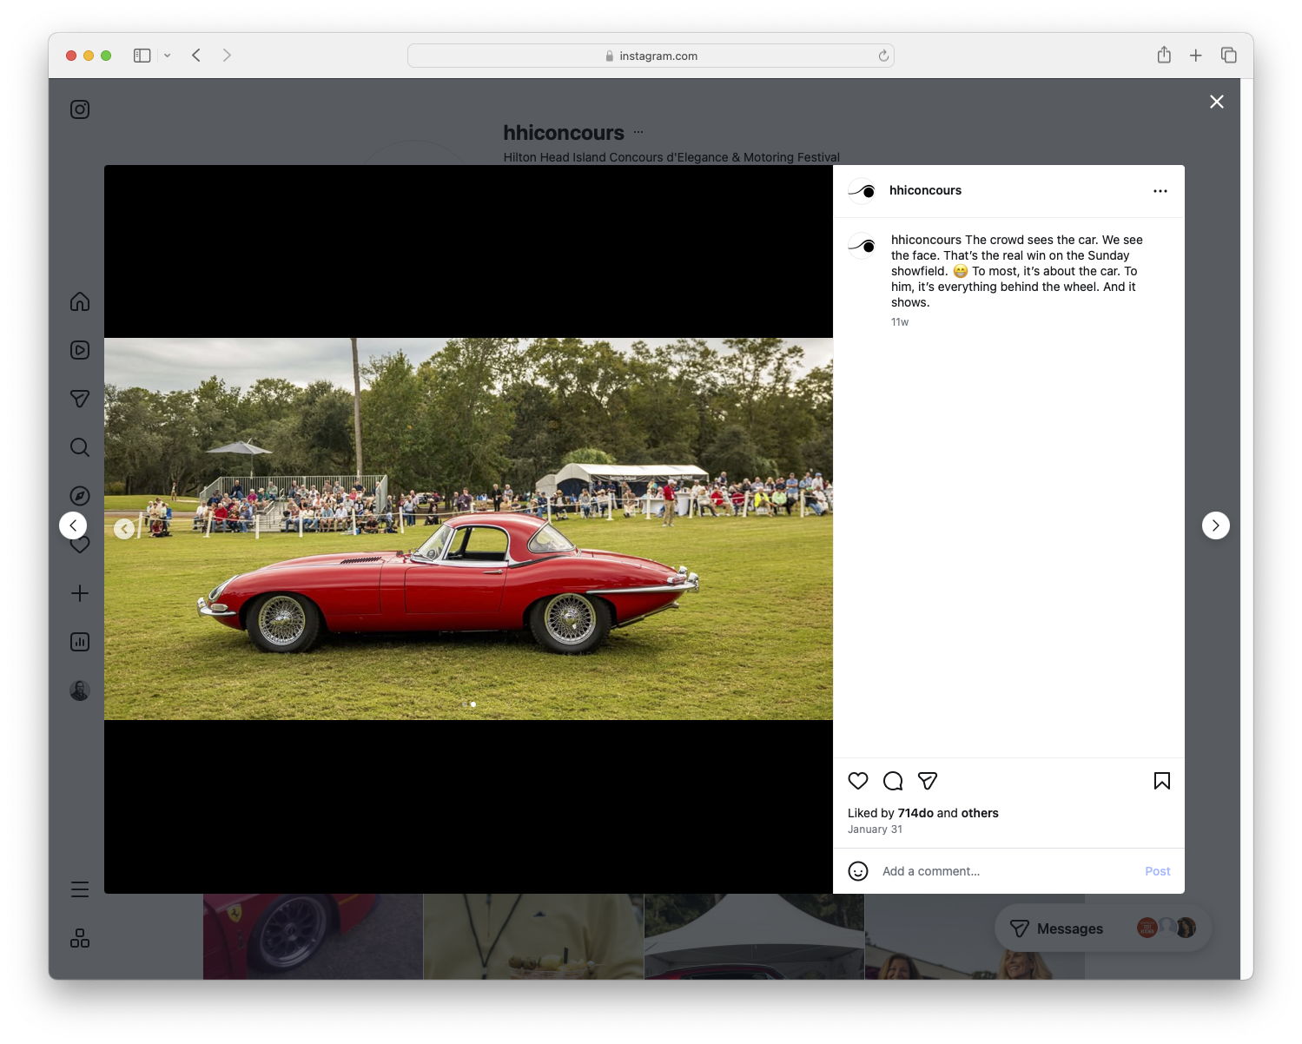Select the Explore compass icon
Screen dimensions: 1302x1044
[x=79, y=496]
